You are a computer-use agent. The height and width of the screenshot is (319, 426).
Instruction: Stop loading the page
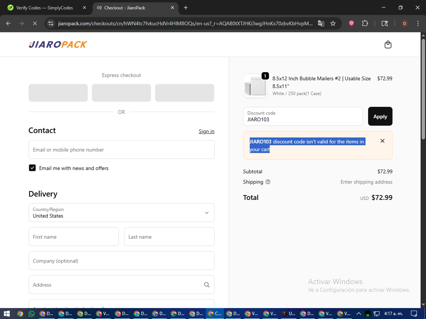(x=35, y=24)
